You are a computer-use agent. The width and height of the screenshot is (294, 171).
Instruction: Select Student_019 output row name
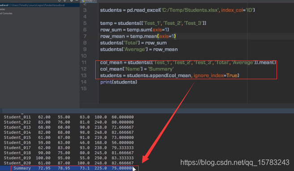pos(17,158)
